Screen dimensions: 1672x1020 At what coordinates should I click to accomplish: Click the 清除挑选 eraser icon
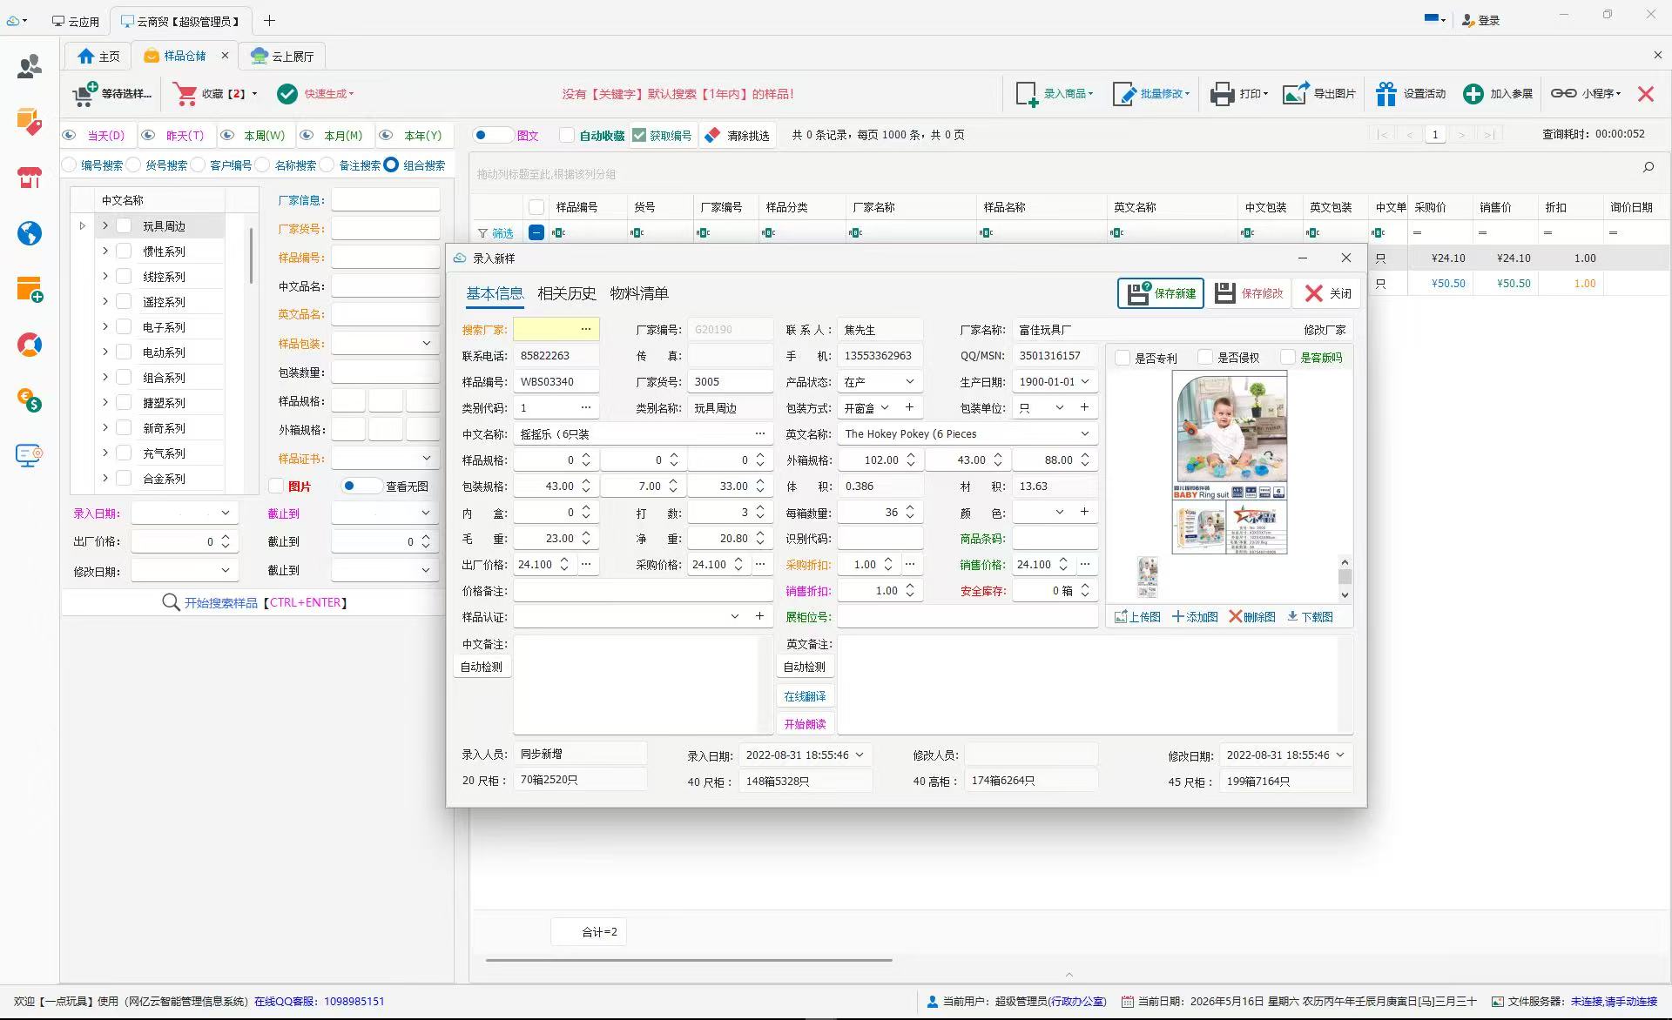712,135
